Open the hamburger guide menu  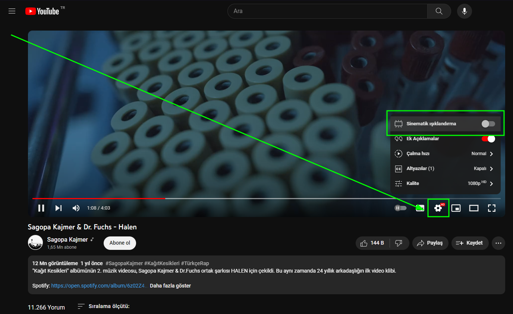[12, 11]
